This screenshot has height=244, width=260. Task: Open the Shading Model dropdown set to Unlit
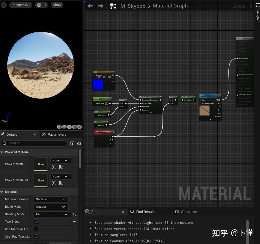52,214
